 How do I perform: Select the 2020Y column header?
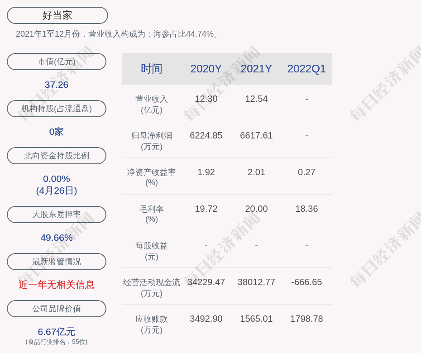point(206,69)
